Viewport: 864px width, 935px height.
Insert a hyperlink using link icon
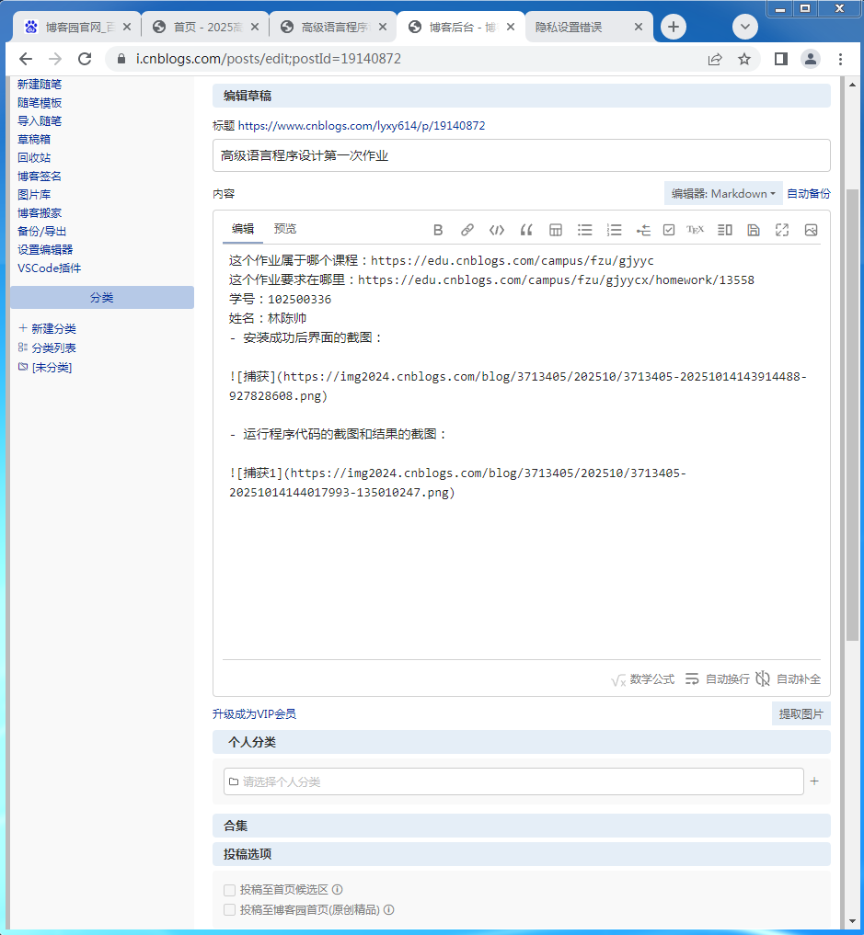pyautogui.click(x=467, y=230)
